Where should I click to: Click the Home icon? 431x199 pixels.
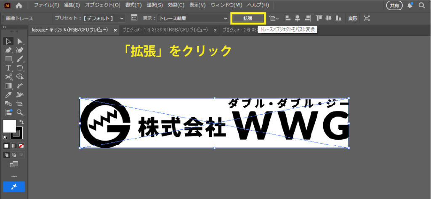19,5
